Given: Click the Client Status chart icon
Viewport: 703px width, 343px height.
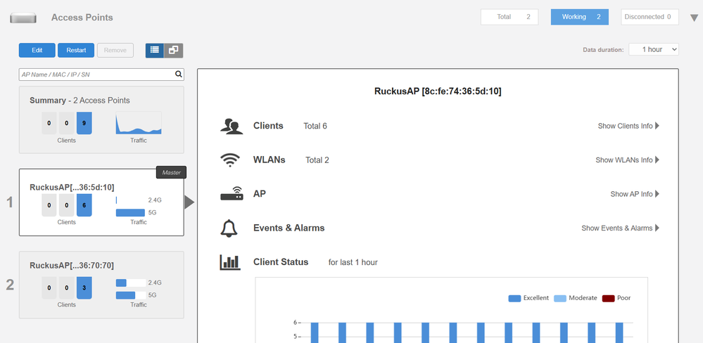Looking at the screenshot, I should 230,262.
